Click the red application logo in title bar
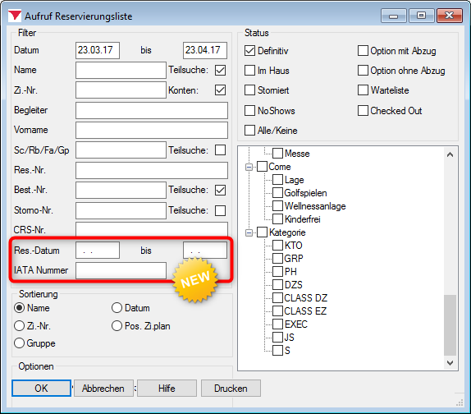471x414 pixels. coord(15,16)
